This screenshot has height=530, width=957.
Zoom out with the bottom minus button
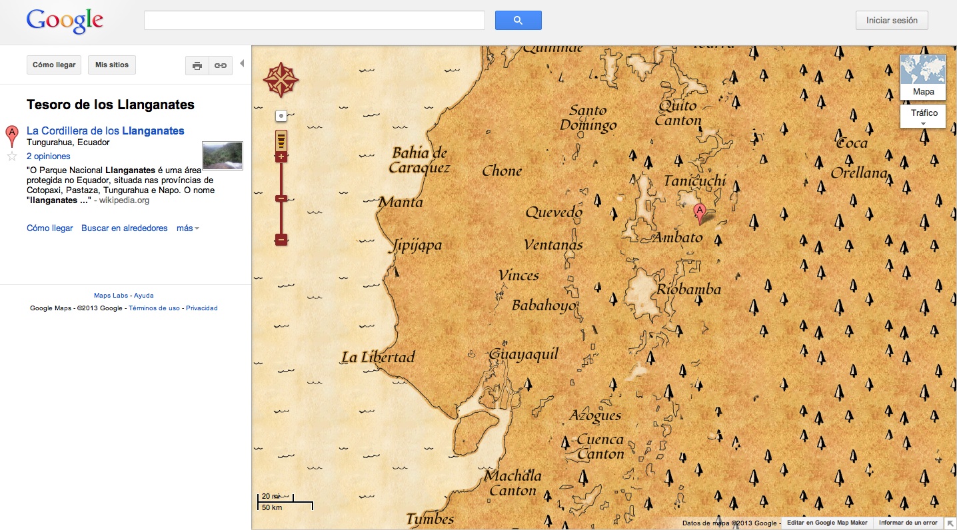(281, 239)
